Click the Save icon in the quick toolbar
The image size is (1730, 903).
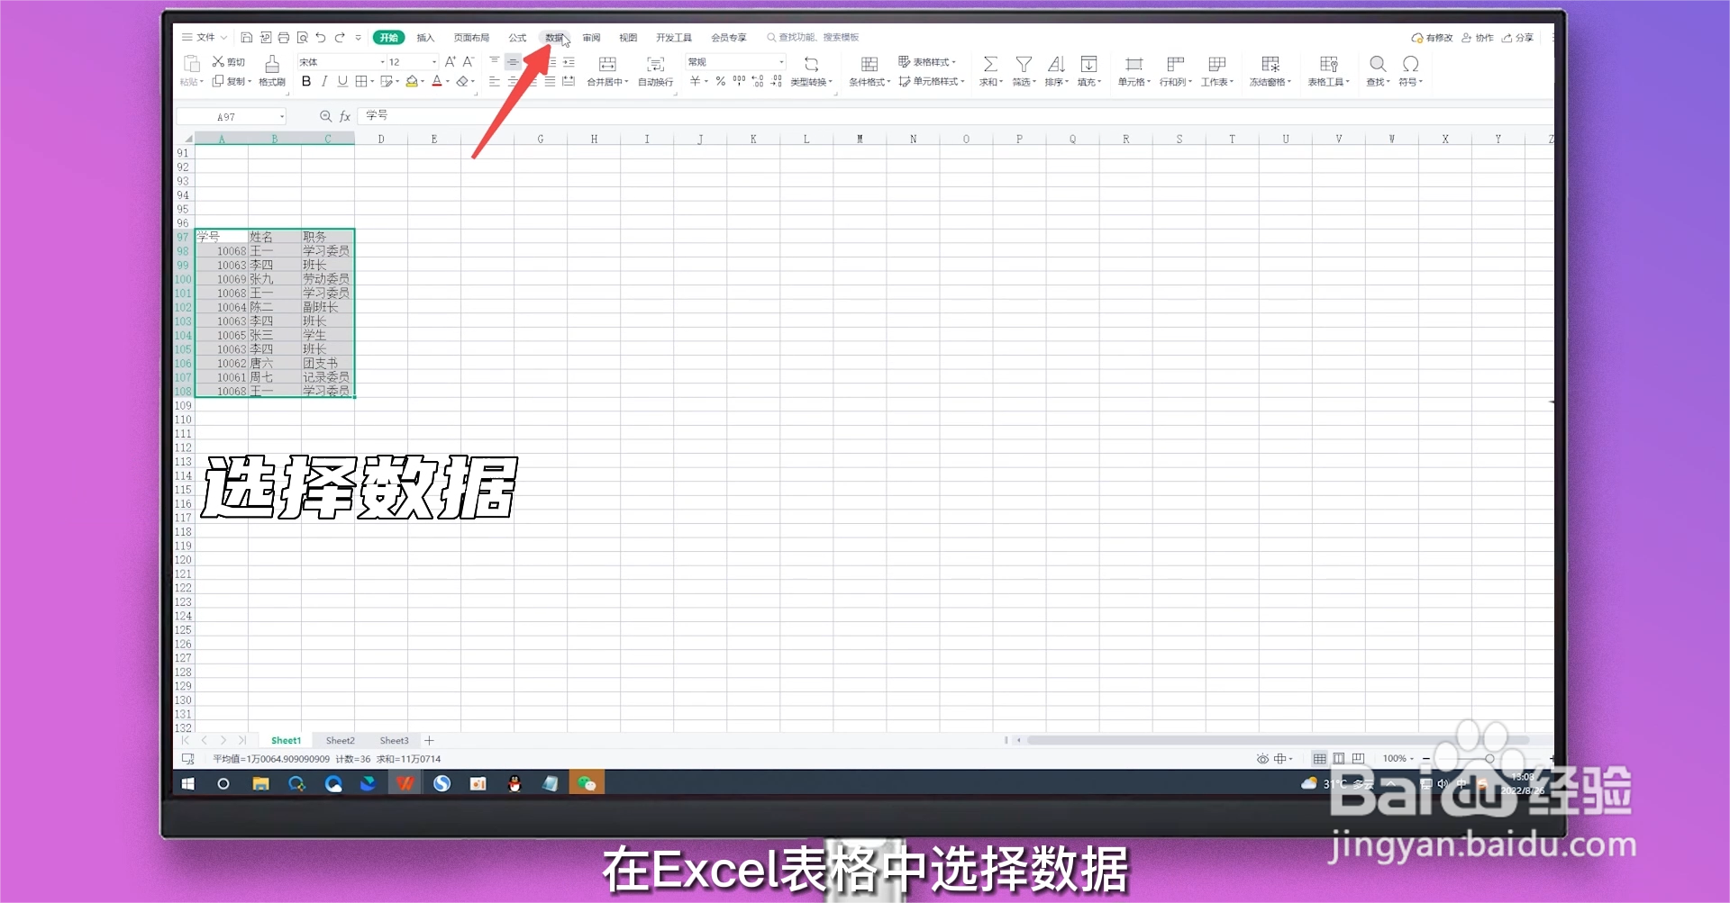point(246,38)
